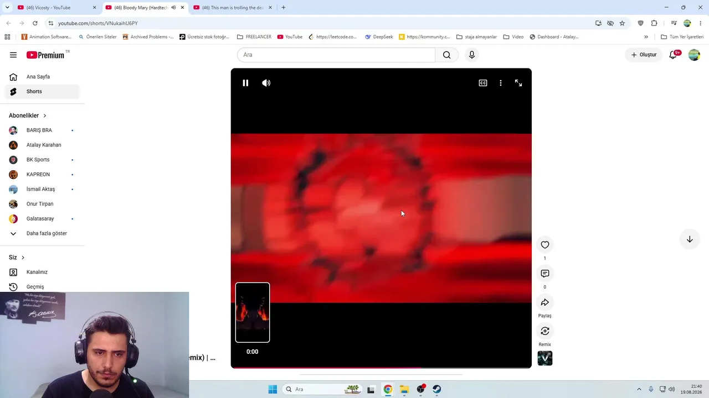The height and width of the screenshot is (398, 709).
Task: Start voice search with the microphone
Action: (472, 55)
